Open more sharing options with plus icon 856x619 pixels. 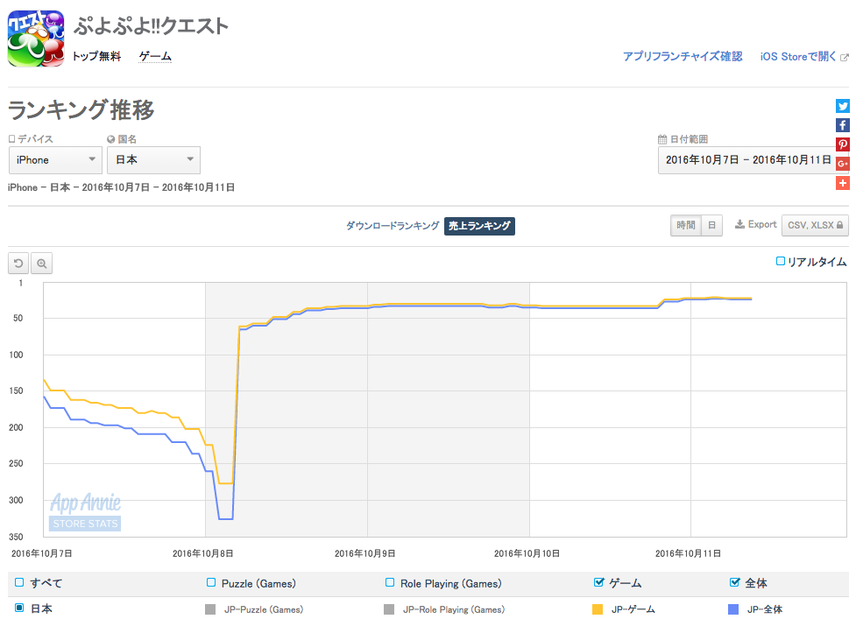pos(842,183)
